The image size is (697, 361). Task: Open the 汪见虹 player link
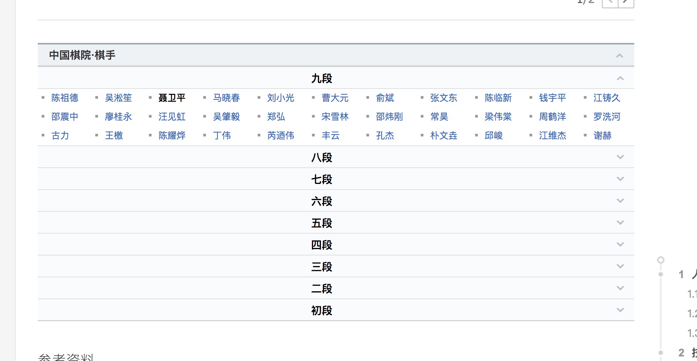coord(172,117)
